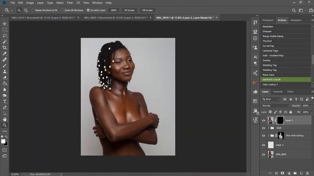Toggle lock all for layer
Viewport: 314px width, 176px height.
coord(290,112)
